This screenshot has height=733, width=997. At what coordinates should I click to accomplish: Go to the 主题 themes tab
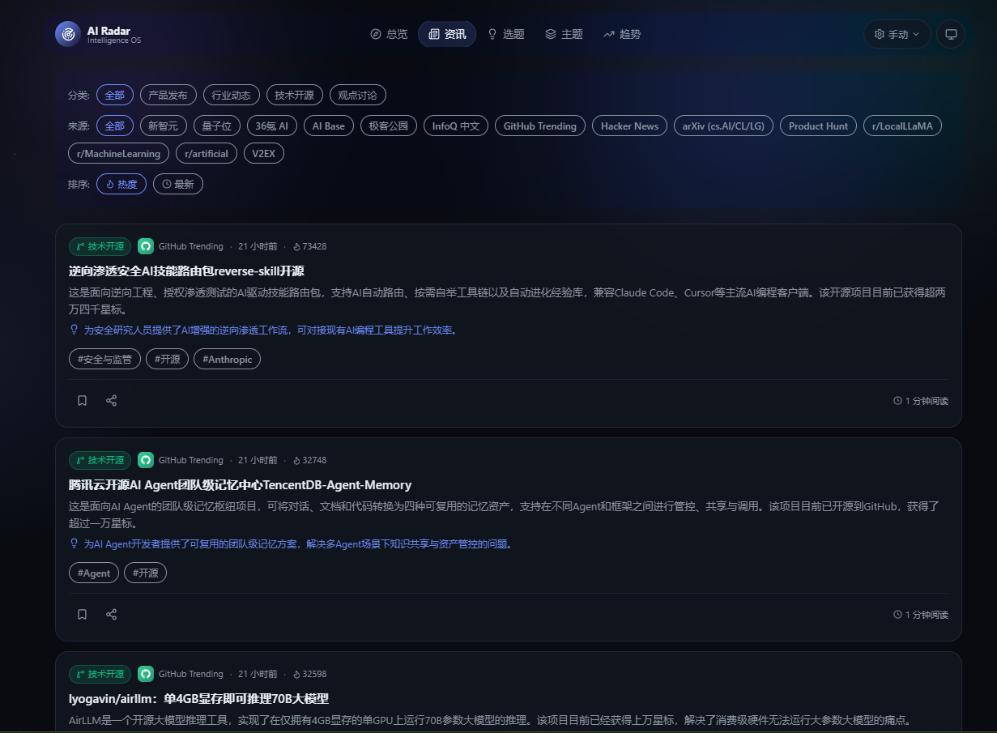[564, 34]
